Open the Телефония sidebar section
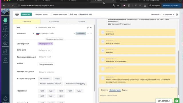Viewport: 183px width, 103px height. point(5,29)
